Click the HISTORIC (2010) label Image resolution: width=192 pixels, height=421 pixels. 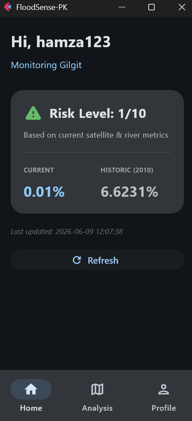[127, 170]
